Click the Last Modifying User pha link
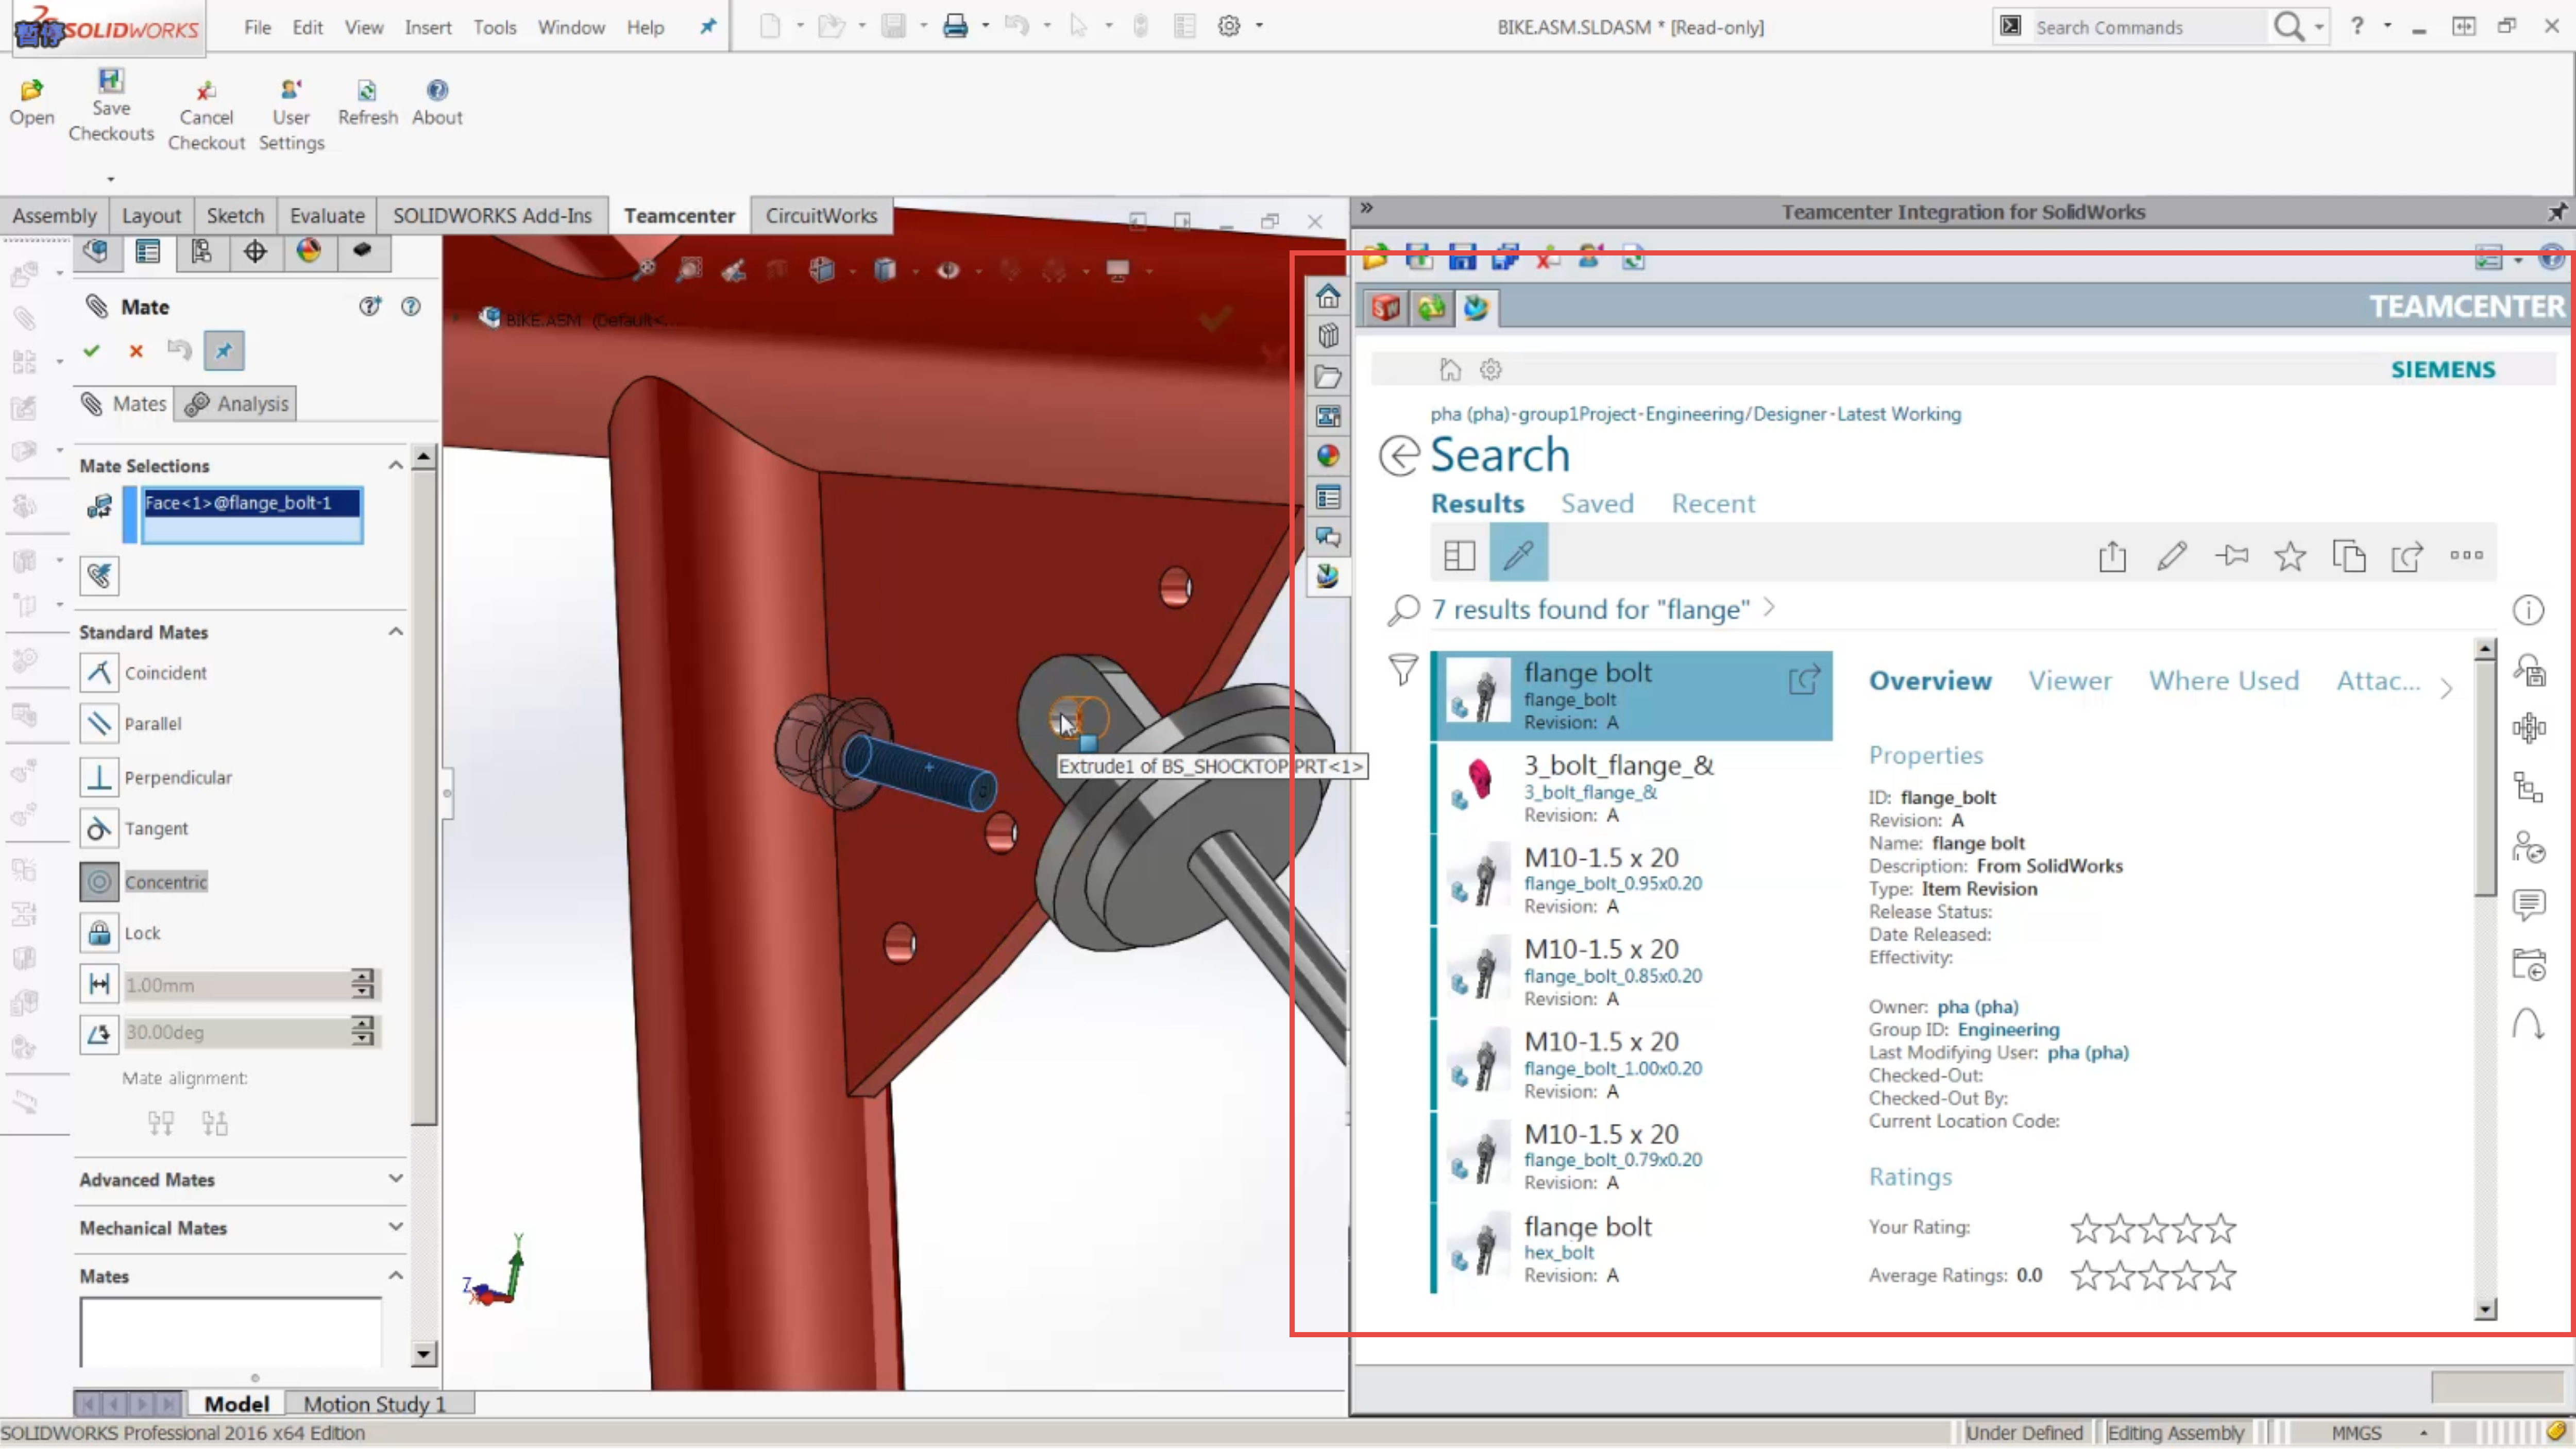2576x1449 pixels. click(x=2088, y=1053)
